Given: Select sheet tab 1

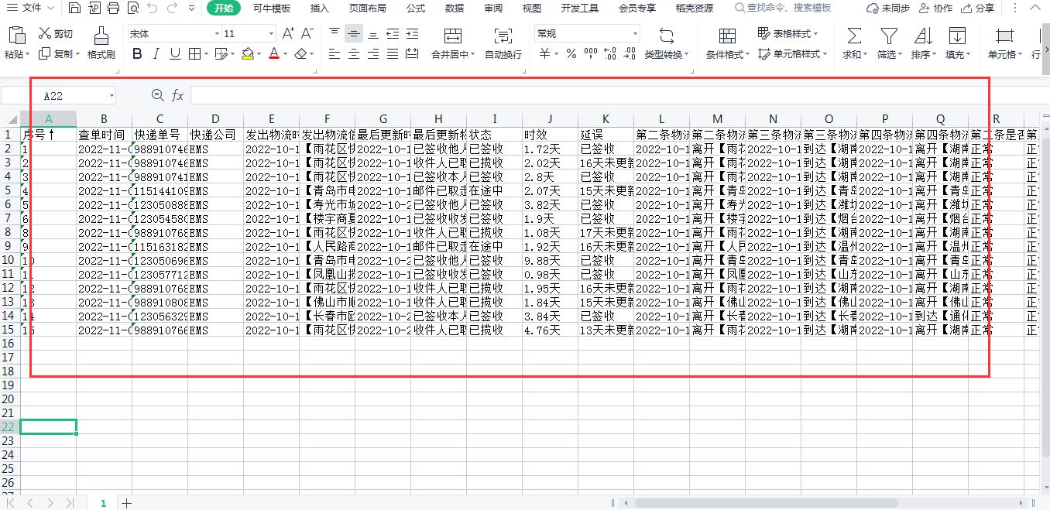Looking at the screenshot, I should (102, 503).
